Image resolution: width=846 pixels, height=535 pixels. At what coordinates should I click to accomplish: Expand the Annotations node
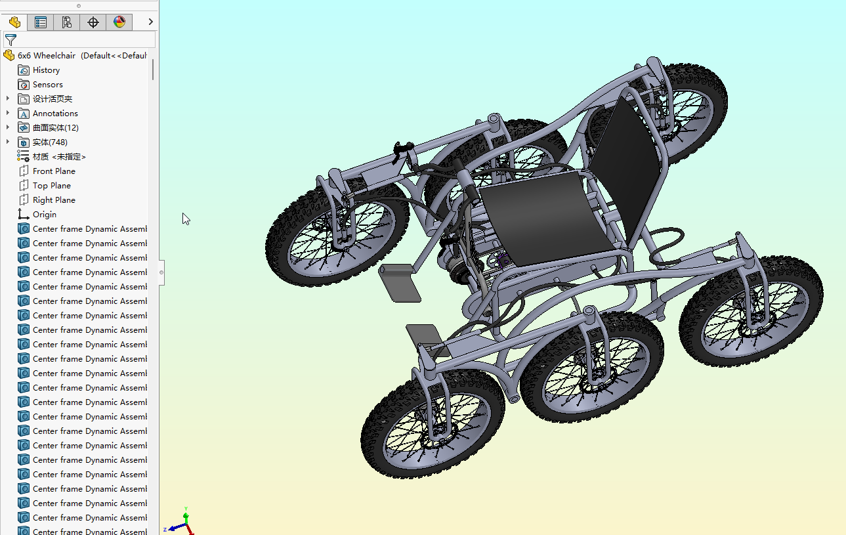click(x=8, y=114)
